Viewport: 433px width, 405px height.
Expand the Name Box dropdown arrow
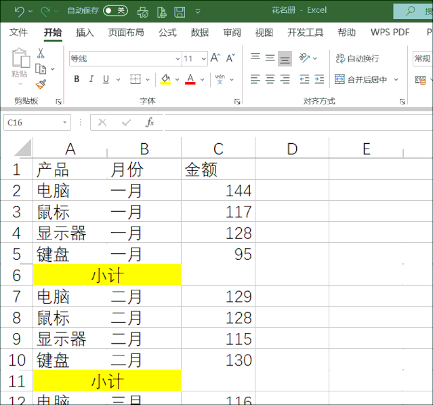tap(65, 123)
